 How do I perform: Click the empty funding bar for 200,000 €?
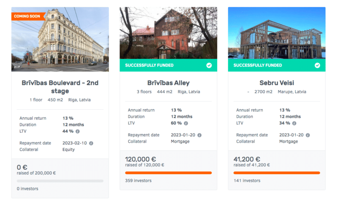point(60,181)
